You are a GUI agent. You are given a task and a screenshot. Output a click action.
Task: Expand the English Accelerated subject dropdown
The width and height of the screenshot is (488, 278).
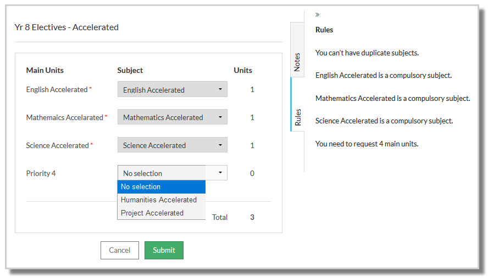[x=172, y=89]
